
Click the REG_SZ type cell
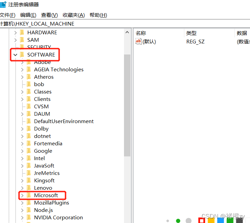[195, 42]
